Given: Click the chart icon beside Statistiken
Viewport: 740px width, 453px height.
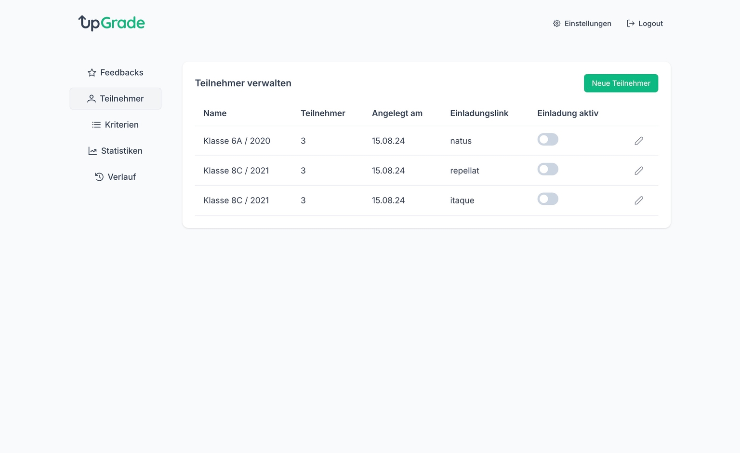Looking at the screenshot, I should [92, 151].
